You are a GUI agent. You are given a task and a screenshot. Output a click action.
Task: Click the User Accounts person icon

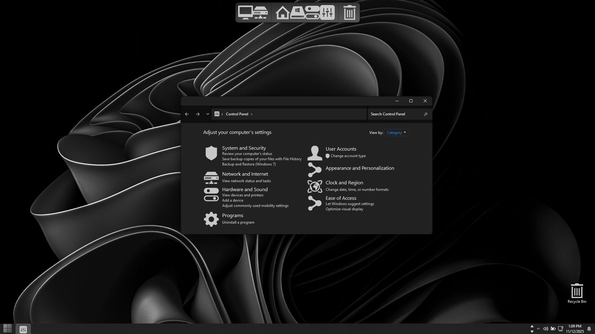point(315,153)
